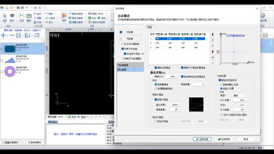Toggle the no micro-joint at corners checkbox
274x154 pixels.
156,100
